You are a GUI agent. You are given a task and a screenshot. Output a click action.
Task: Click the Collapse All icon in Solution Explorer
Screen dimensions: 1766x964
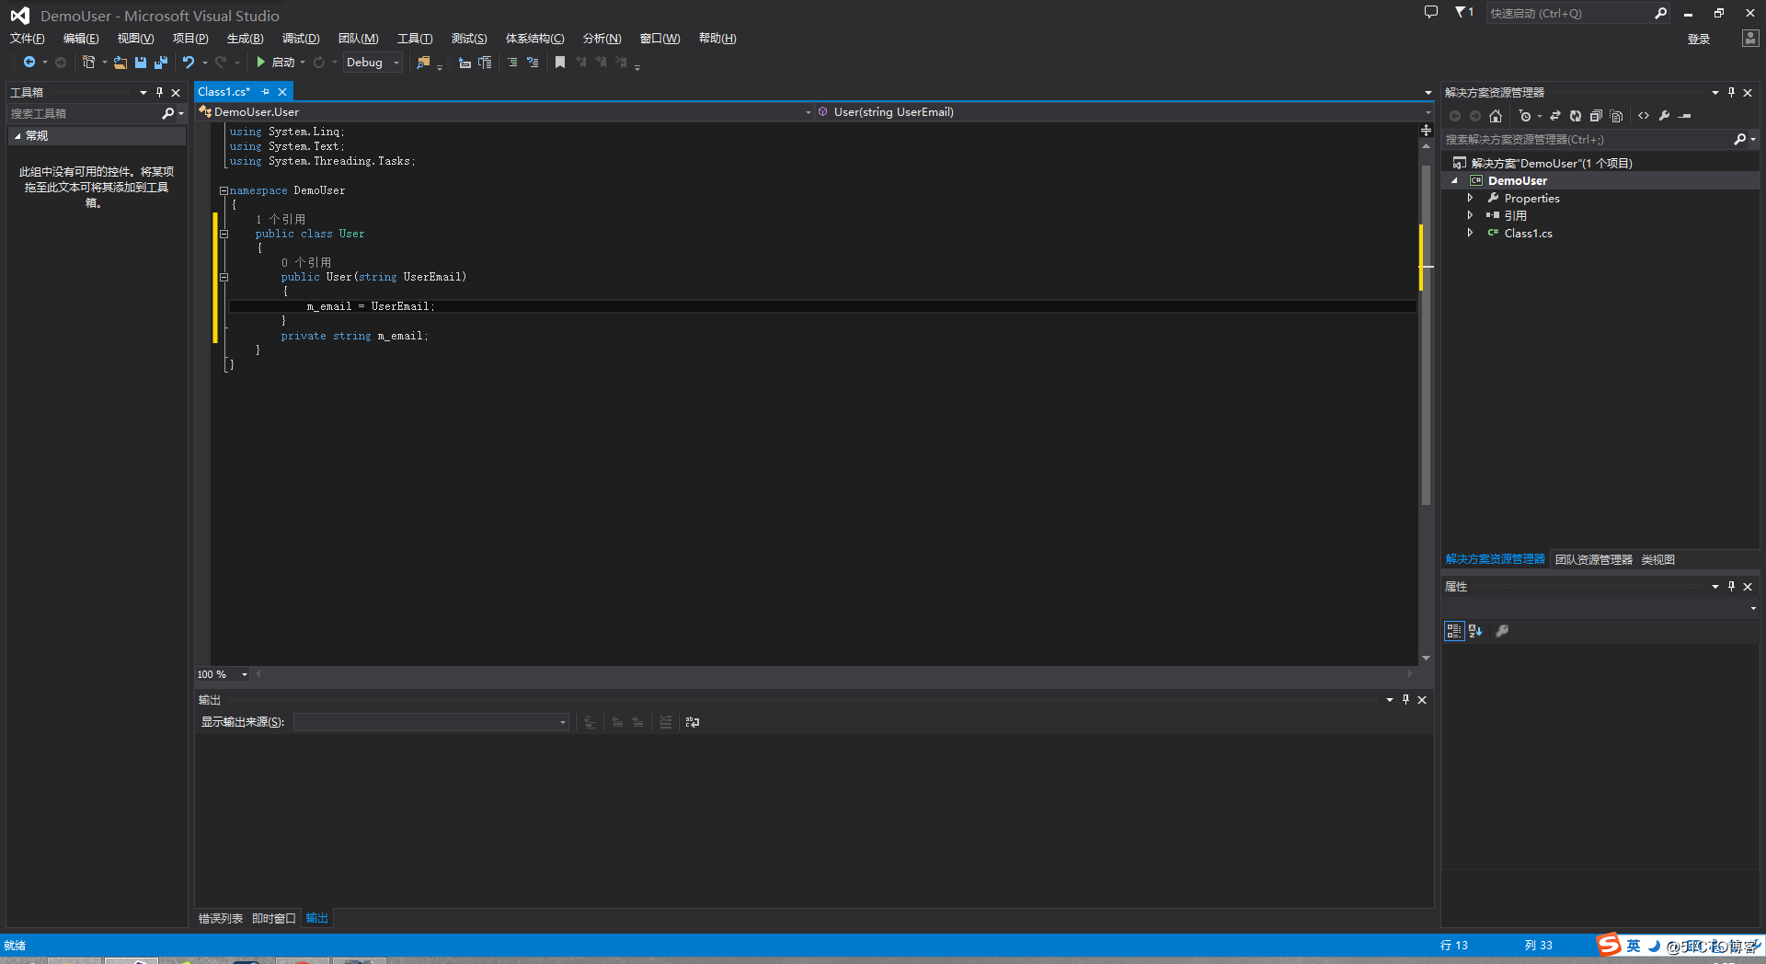(1596, 116)
